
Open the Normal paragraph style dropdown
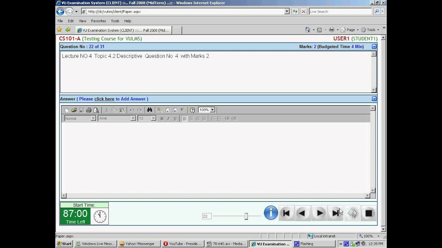pyautogui.click(x=93, y=118)
